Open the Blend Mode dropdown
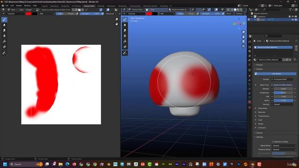Viewport: 299px width, 168px height. [284, 146]
